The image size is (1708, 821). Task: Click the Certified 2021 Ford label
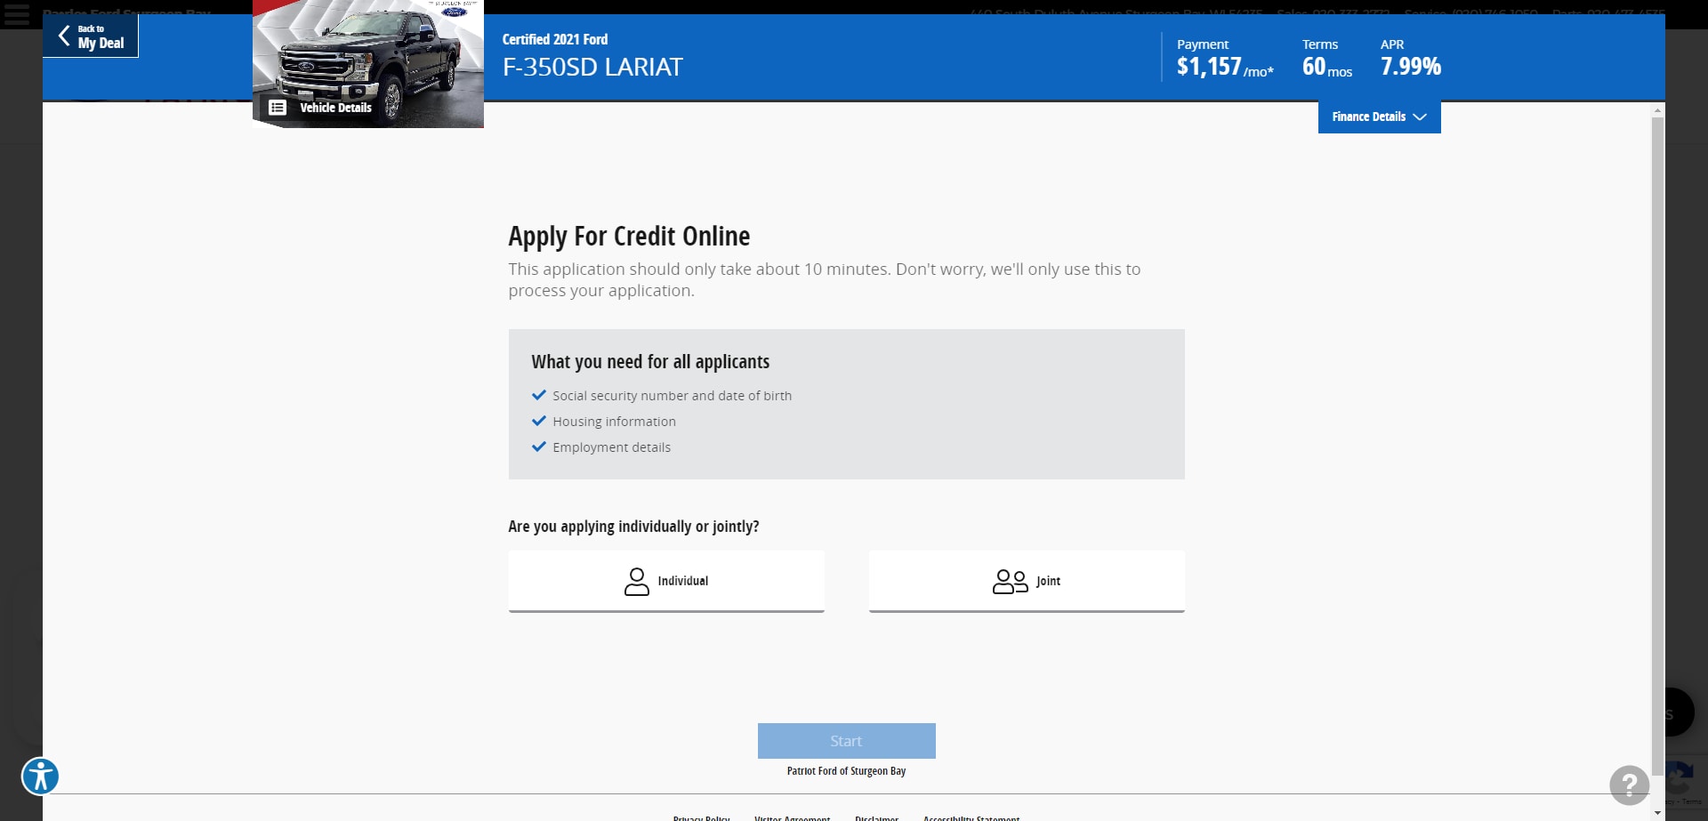(555, 40)
